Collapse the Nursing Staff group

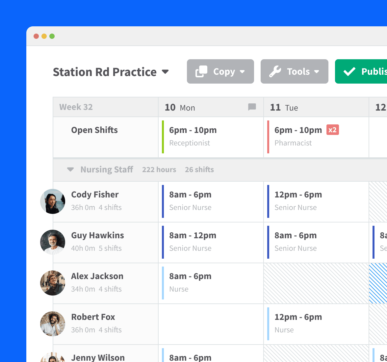70,169
